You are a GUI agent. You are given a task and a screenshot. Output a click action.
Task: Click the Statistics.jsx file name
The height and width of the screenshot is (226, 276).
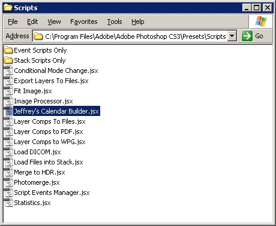(32, 203)
